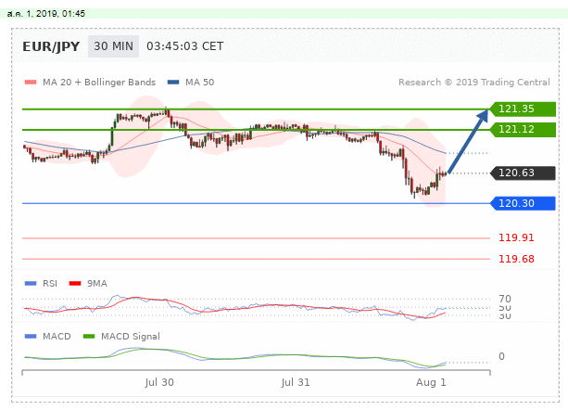Click the Aug 1 date label
This screenshot has height=410, width=568.
pos(431,382)
